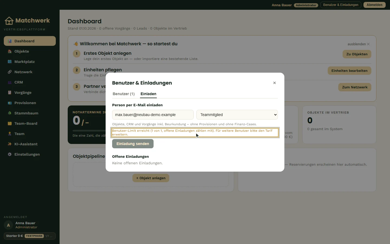
Task: Click the Administrator badge in top bar
Action: 306,5
